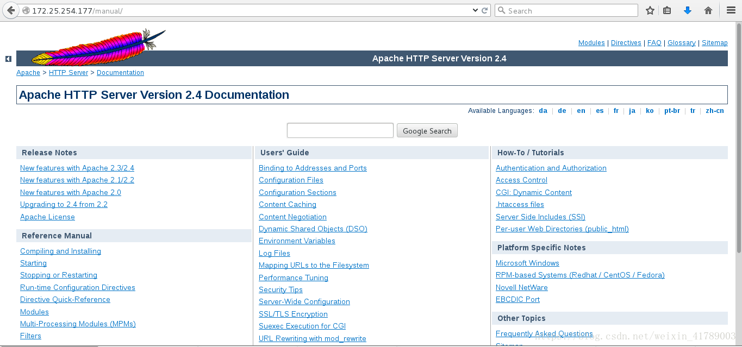Click the small left arrow beside banner
The width and height of the screenshot is (742, 347).
8,59
